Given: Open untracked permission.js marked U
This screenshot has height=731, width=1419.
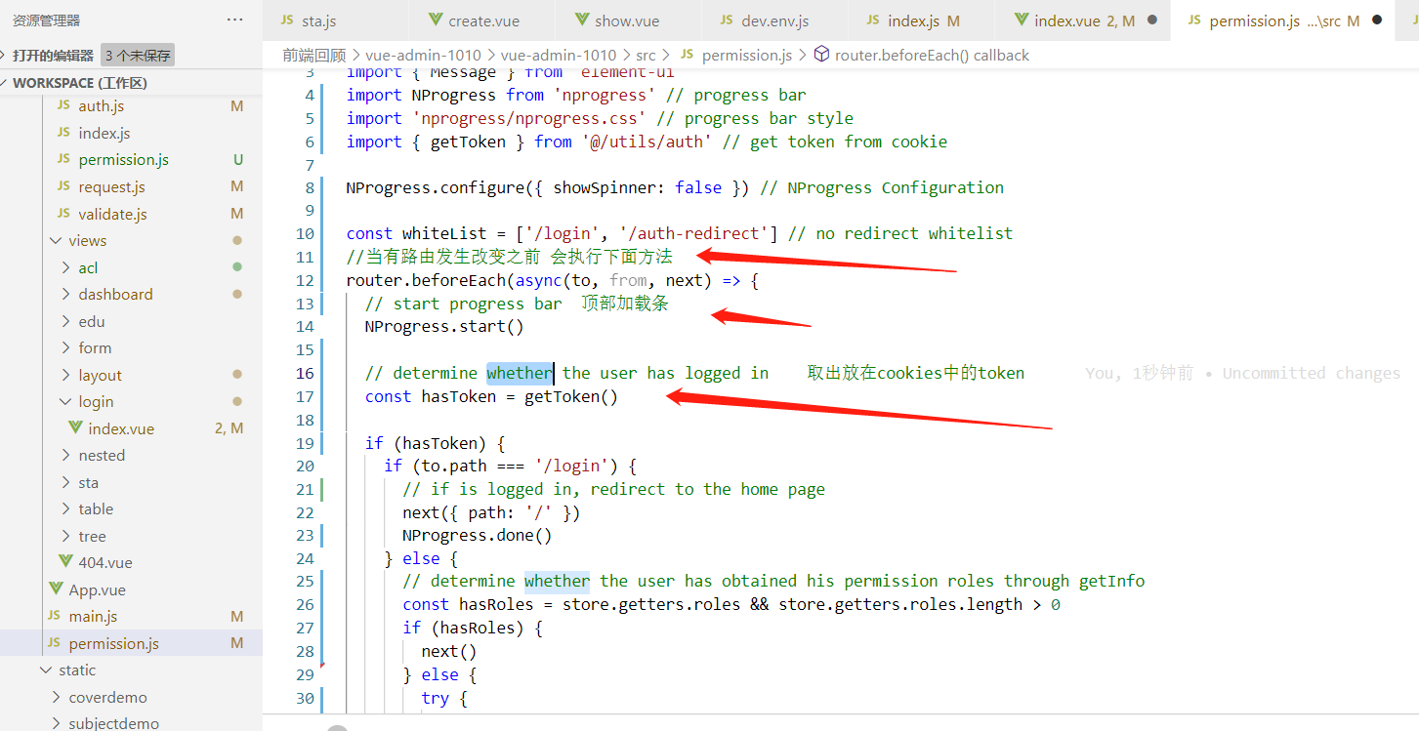Looking at the screenshot, I should [124, 159].
